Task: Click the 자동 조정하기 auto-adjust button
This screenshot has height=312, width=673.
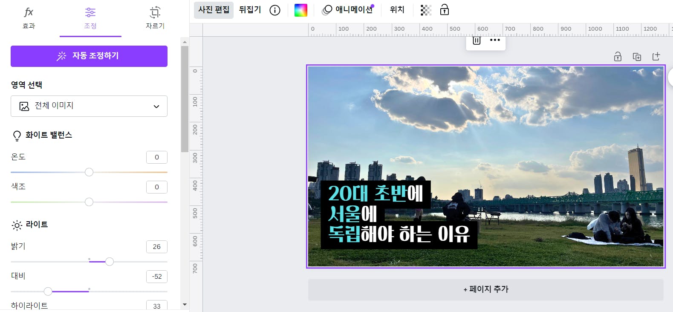Action: 89,56
